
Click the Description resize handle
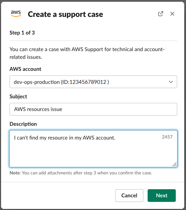[174, 164]
